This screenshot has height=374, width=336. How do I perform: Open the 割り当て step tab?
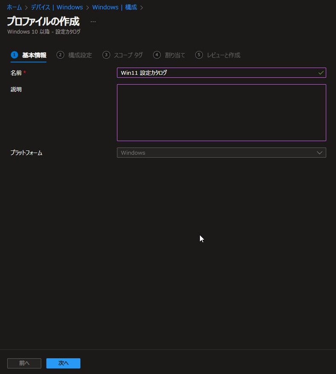tap(175, 55)
